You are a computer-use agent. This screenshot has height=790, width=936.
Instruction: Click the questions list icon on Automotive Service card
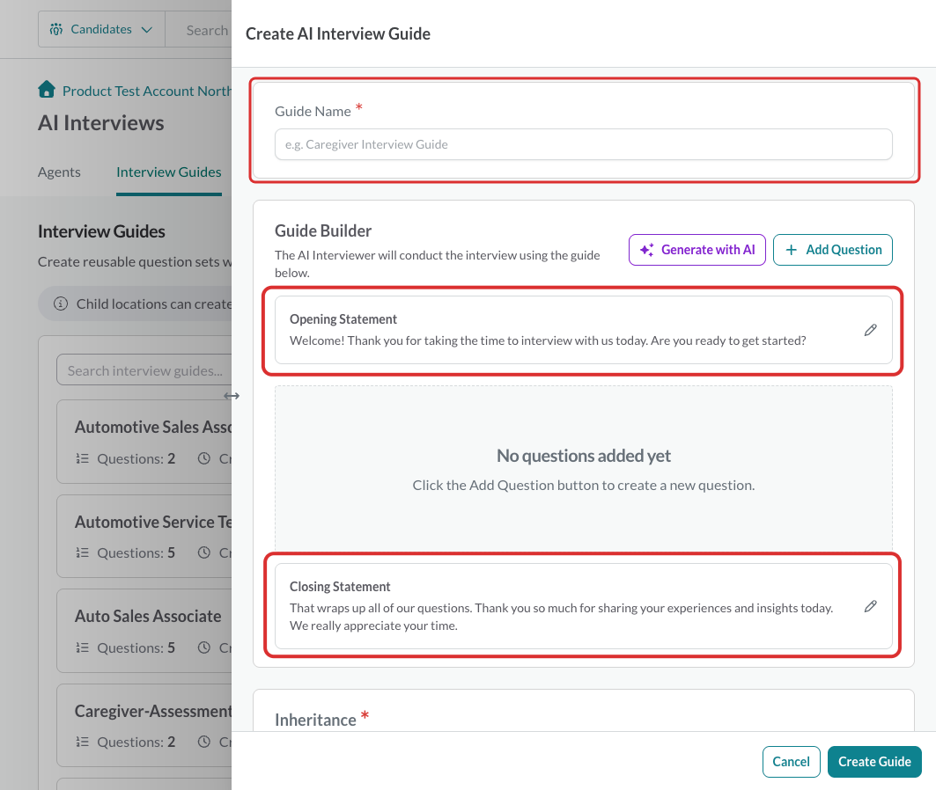(x=83, y=552)
